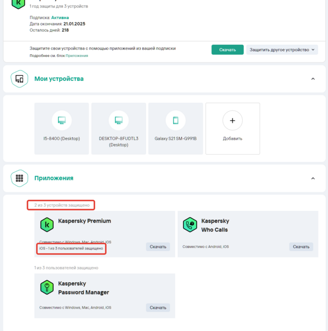
Task: Click the 'Добавить' device card label
Action: click(x=232, y=138)
